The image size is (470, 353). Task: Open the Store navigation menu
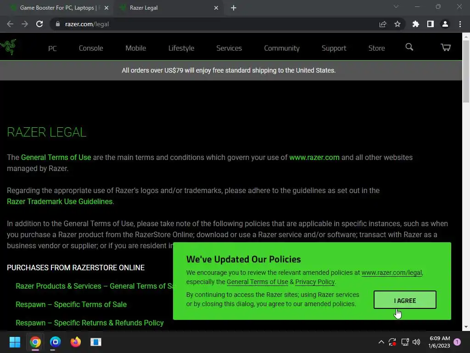pyautogui.click(x=376, y=48)
